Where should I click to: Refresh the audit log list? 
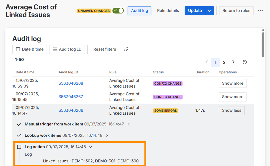245,62
